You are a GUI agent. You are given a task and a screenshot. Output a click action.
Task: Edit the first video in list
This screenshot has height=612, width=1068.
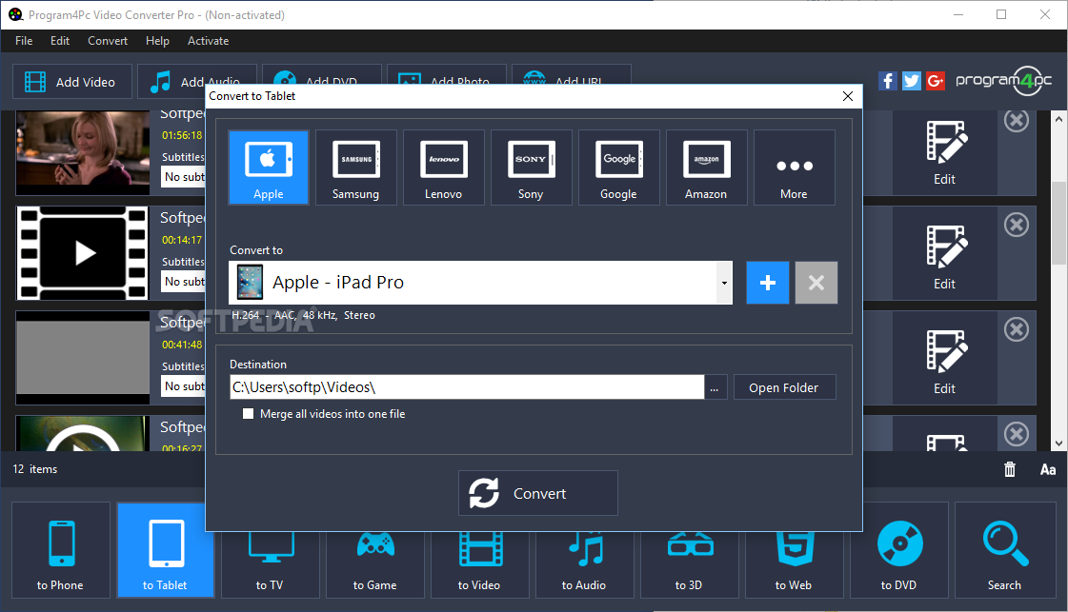pyautogui.click(x=945, y=153)
